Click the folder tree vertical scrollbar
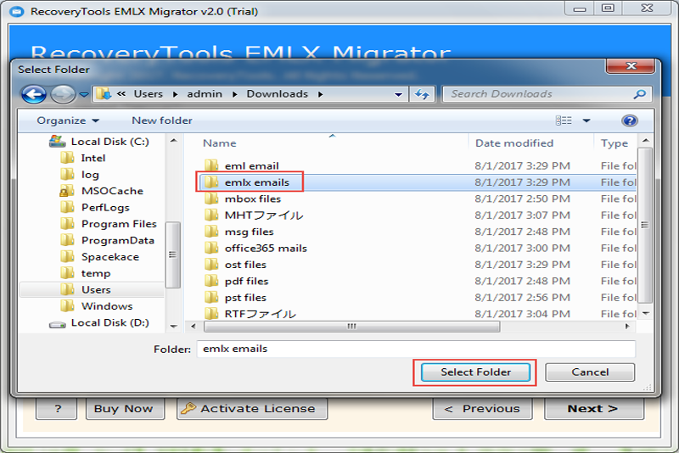Viewport: 679px width, 453px height. [173, 254]
